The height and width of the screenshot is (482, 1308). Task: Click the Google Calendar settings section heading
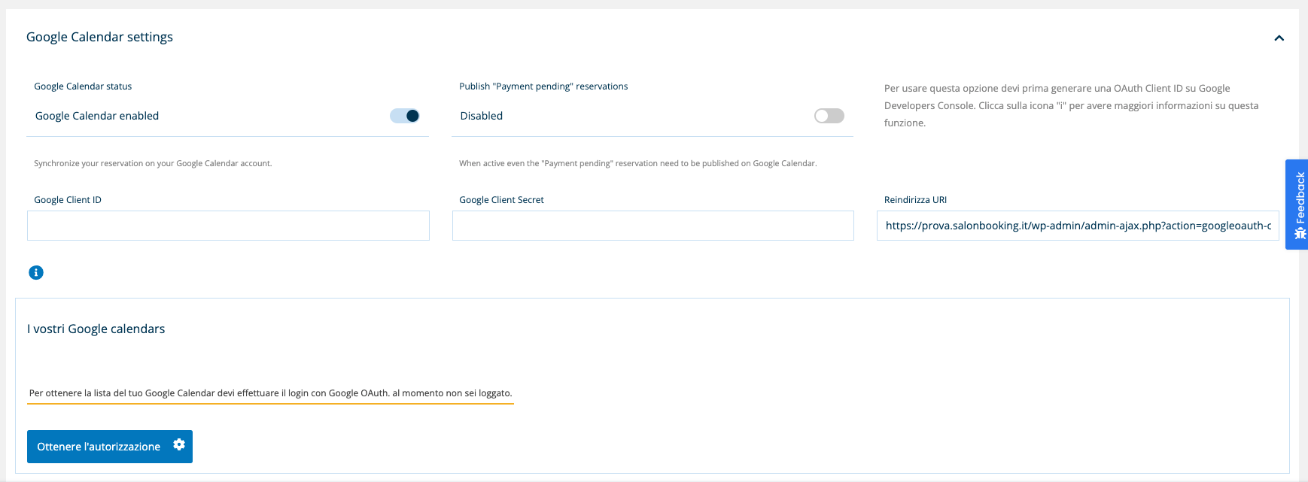99,37
